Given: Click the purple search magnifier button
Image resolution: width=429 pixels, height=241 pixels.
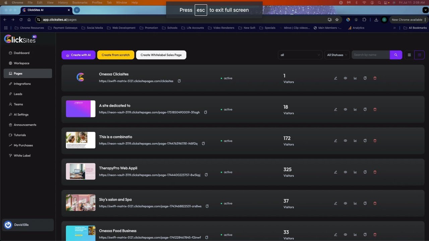Looking at the screenshot, I should click(x=396, y=55).
